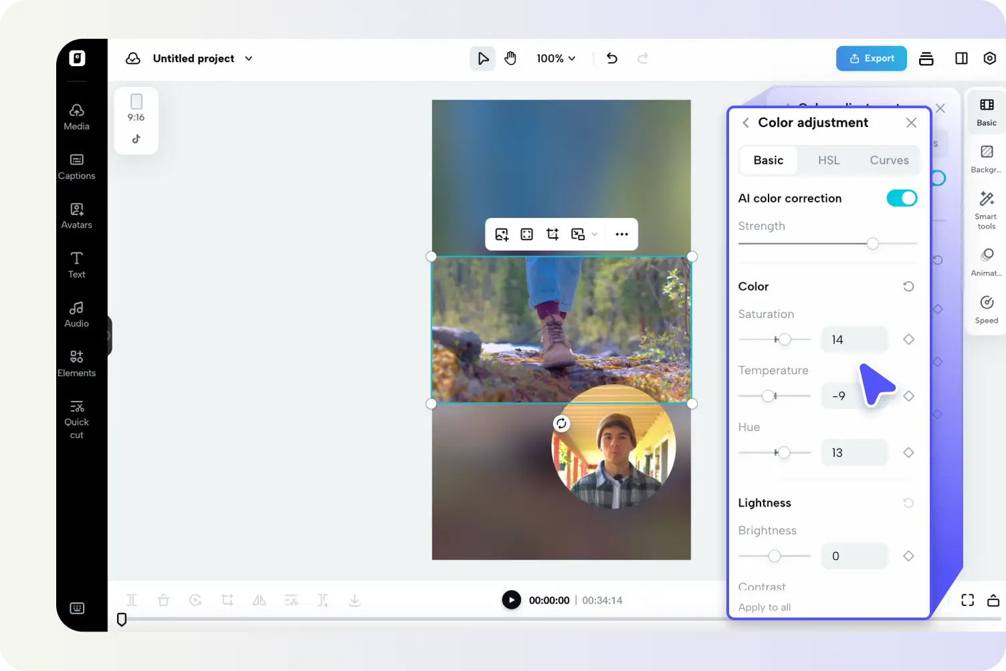The image size is (1006, 671).
Task: Switch to the Curves tab
Action: pos(889,160)
